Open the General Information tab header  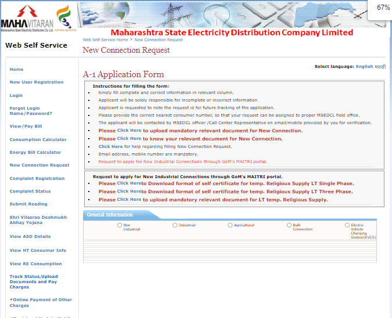(110, 215)
